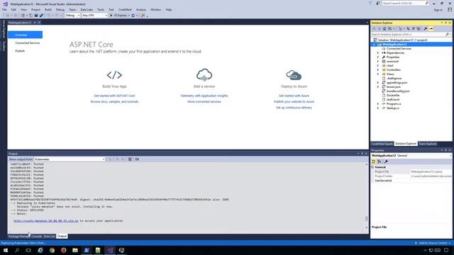Click the Categorized icon in Properties panel
The width and height of the screenshot is (454, 255).
tap(374, 161)
